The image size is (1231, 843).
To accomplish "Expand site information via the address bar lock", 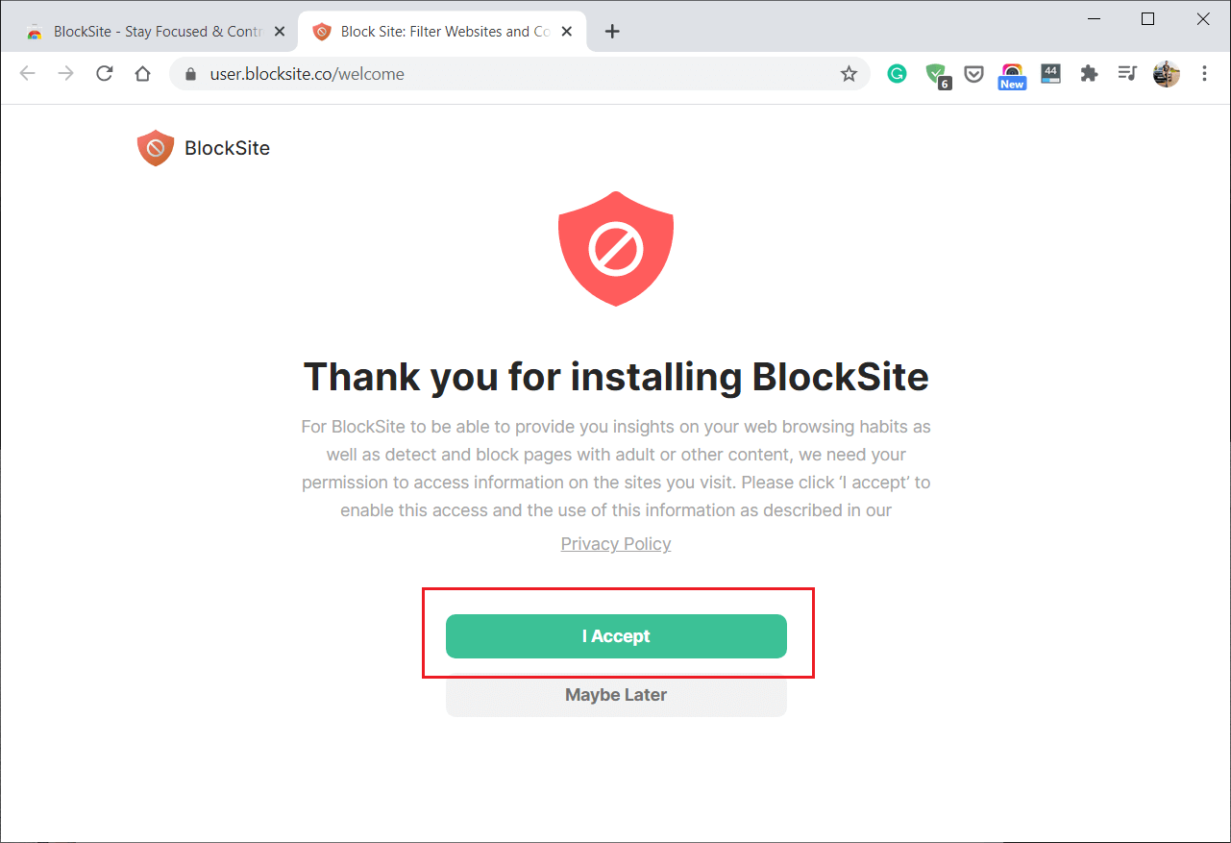I will 189,73.
